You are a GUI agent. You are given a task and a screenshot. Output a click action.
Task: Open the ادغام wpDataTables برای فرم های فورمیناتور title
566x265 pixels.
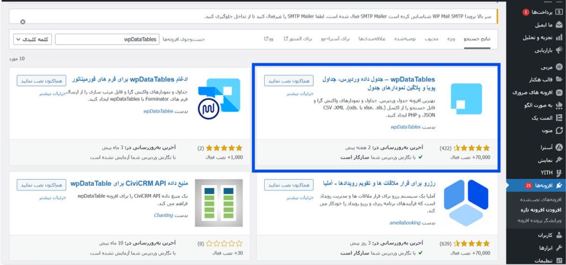pos(130,79)
